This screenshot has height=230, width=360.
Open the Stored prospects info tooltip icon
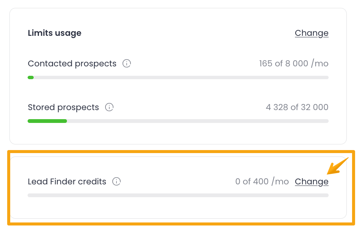tap(109, 107)
